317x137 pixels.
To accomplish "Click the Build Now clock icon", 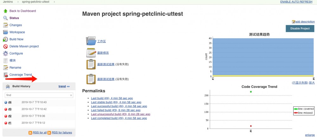I will coord(5,39).
